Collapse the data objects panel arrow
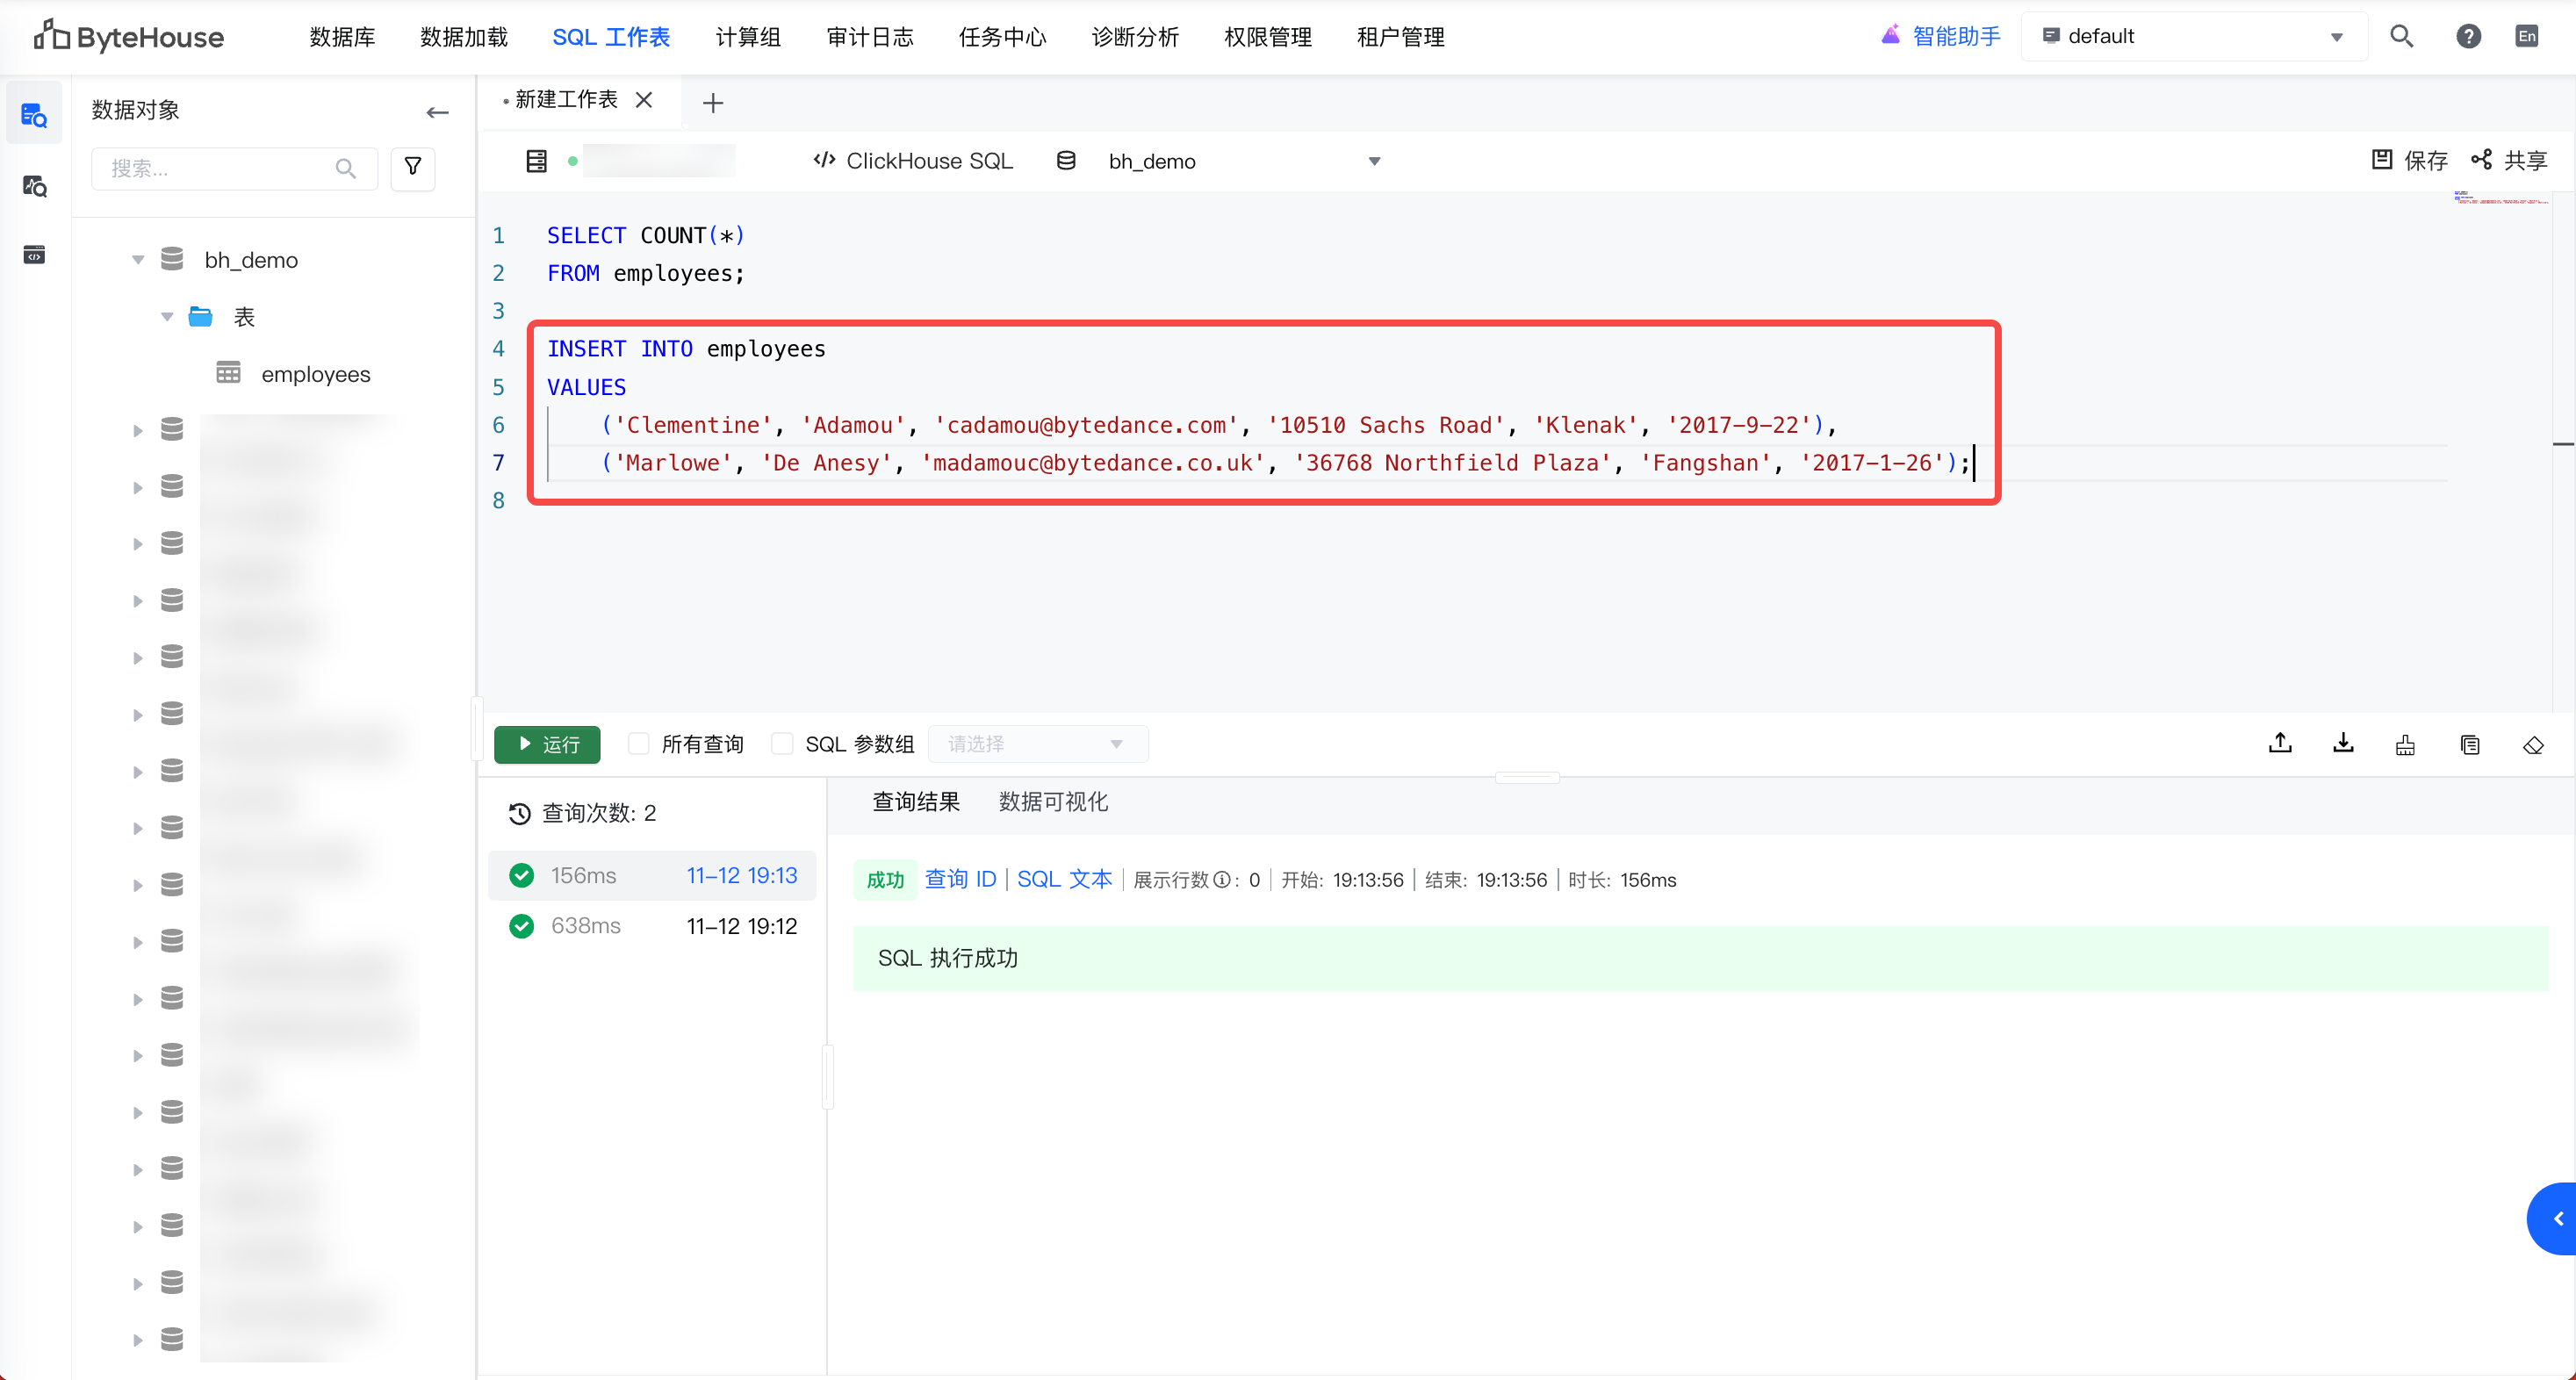Image resolution: width=2576 pixels, height=1380 pixels. pyautogui.click(x=437, y=112)
